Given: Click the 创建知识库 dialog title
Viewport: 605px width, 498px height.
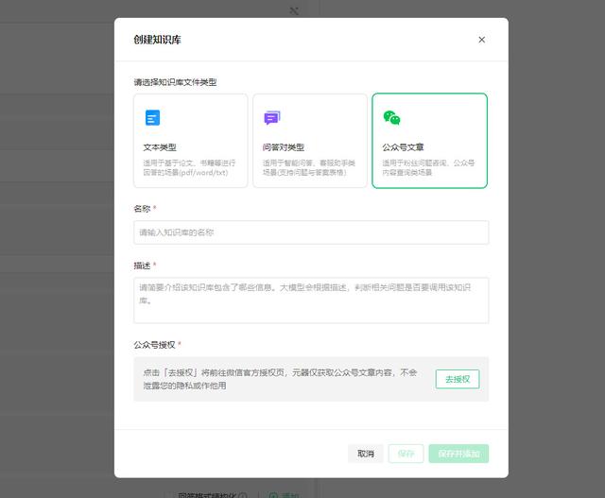Looking at the screenshot, I should (x=160, y=40).
